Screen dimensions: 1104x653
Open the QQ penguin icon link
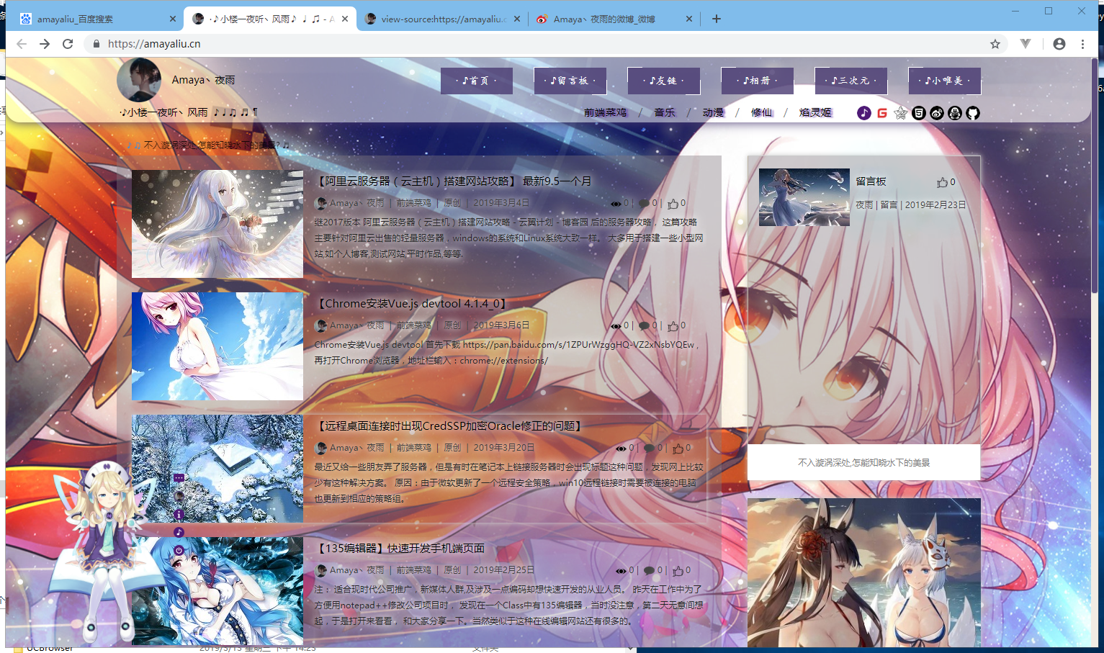tap(955, 113)
